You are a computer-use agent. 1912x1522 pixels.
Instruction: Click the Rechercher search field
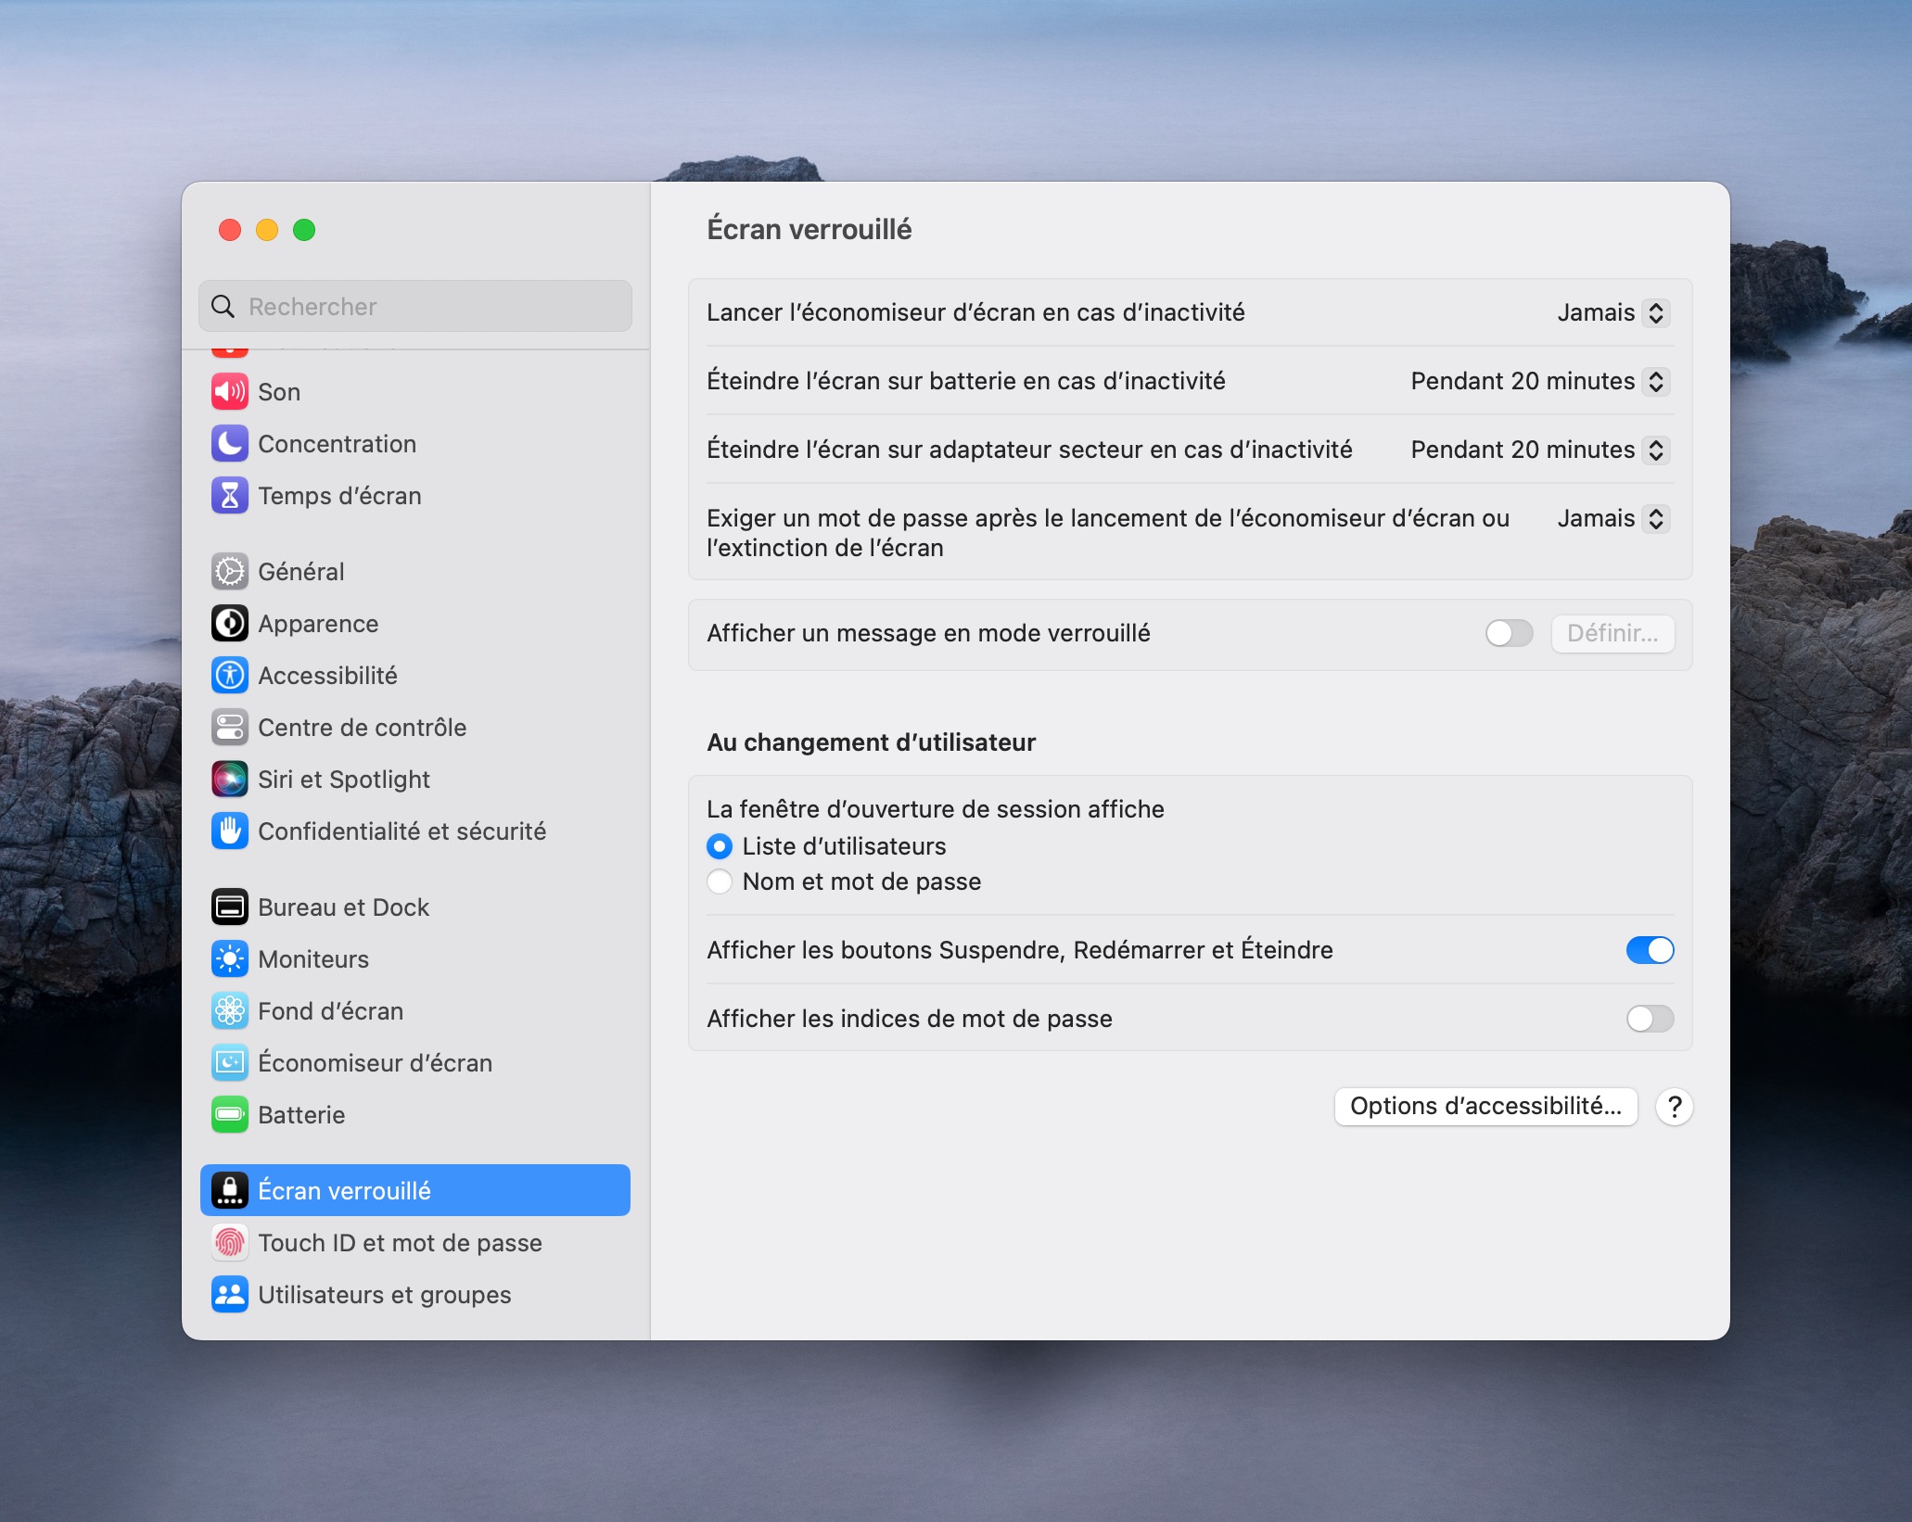[x=415, y=307]
